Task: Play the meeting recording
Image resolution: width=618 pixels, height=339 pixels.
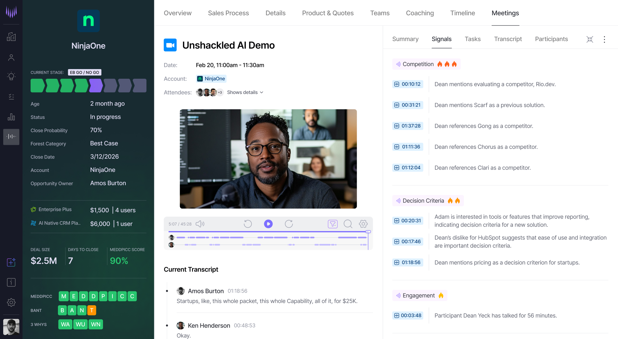Action: point(268,224)
